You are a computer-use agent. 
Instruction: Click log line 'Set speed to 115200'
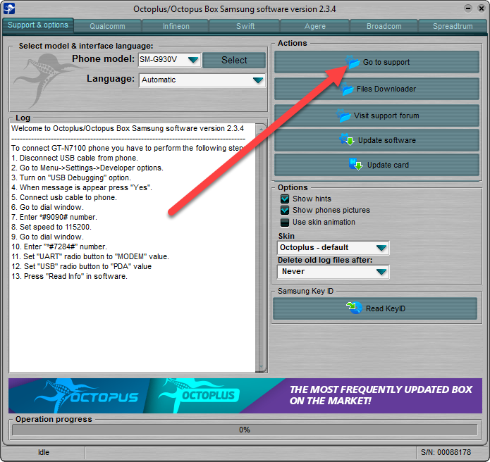pos(51,227)
